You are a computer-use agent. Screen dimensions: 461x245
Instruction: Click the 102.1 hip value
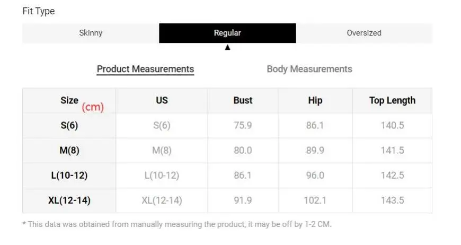pyautogui.click(x=315, y=200)
